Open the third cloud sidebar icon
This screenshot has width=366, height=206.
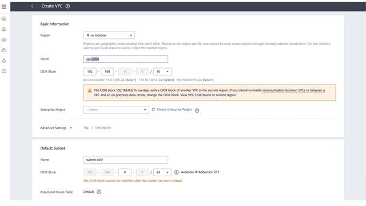[x=4, y=39]
